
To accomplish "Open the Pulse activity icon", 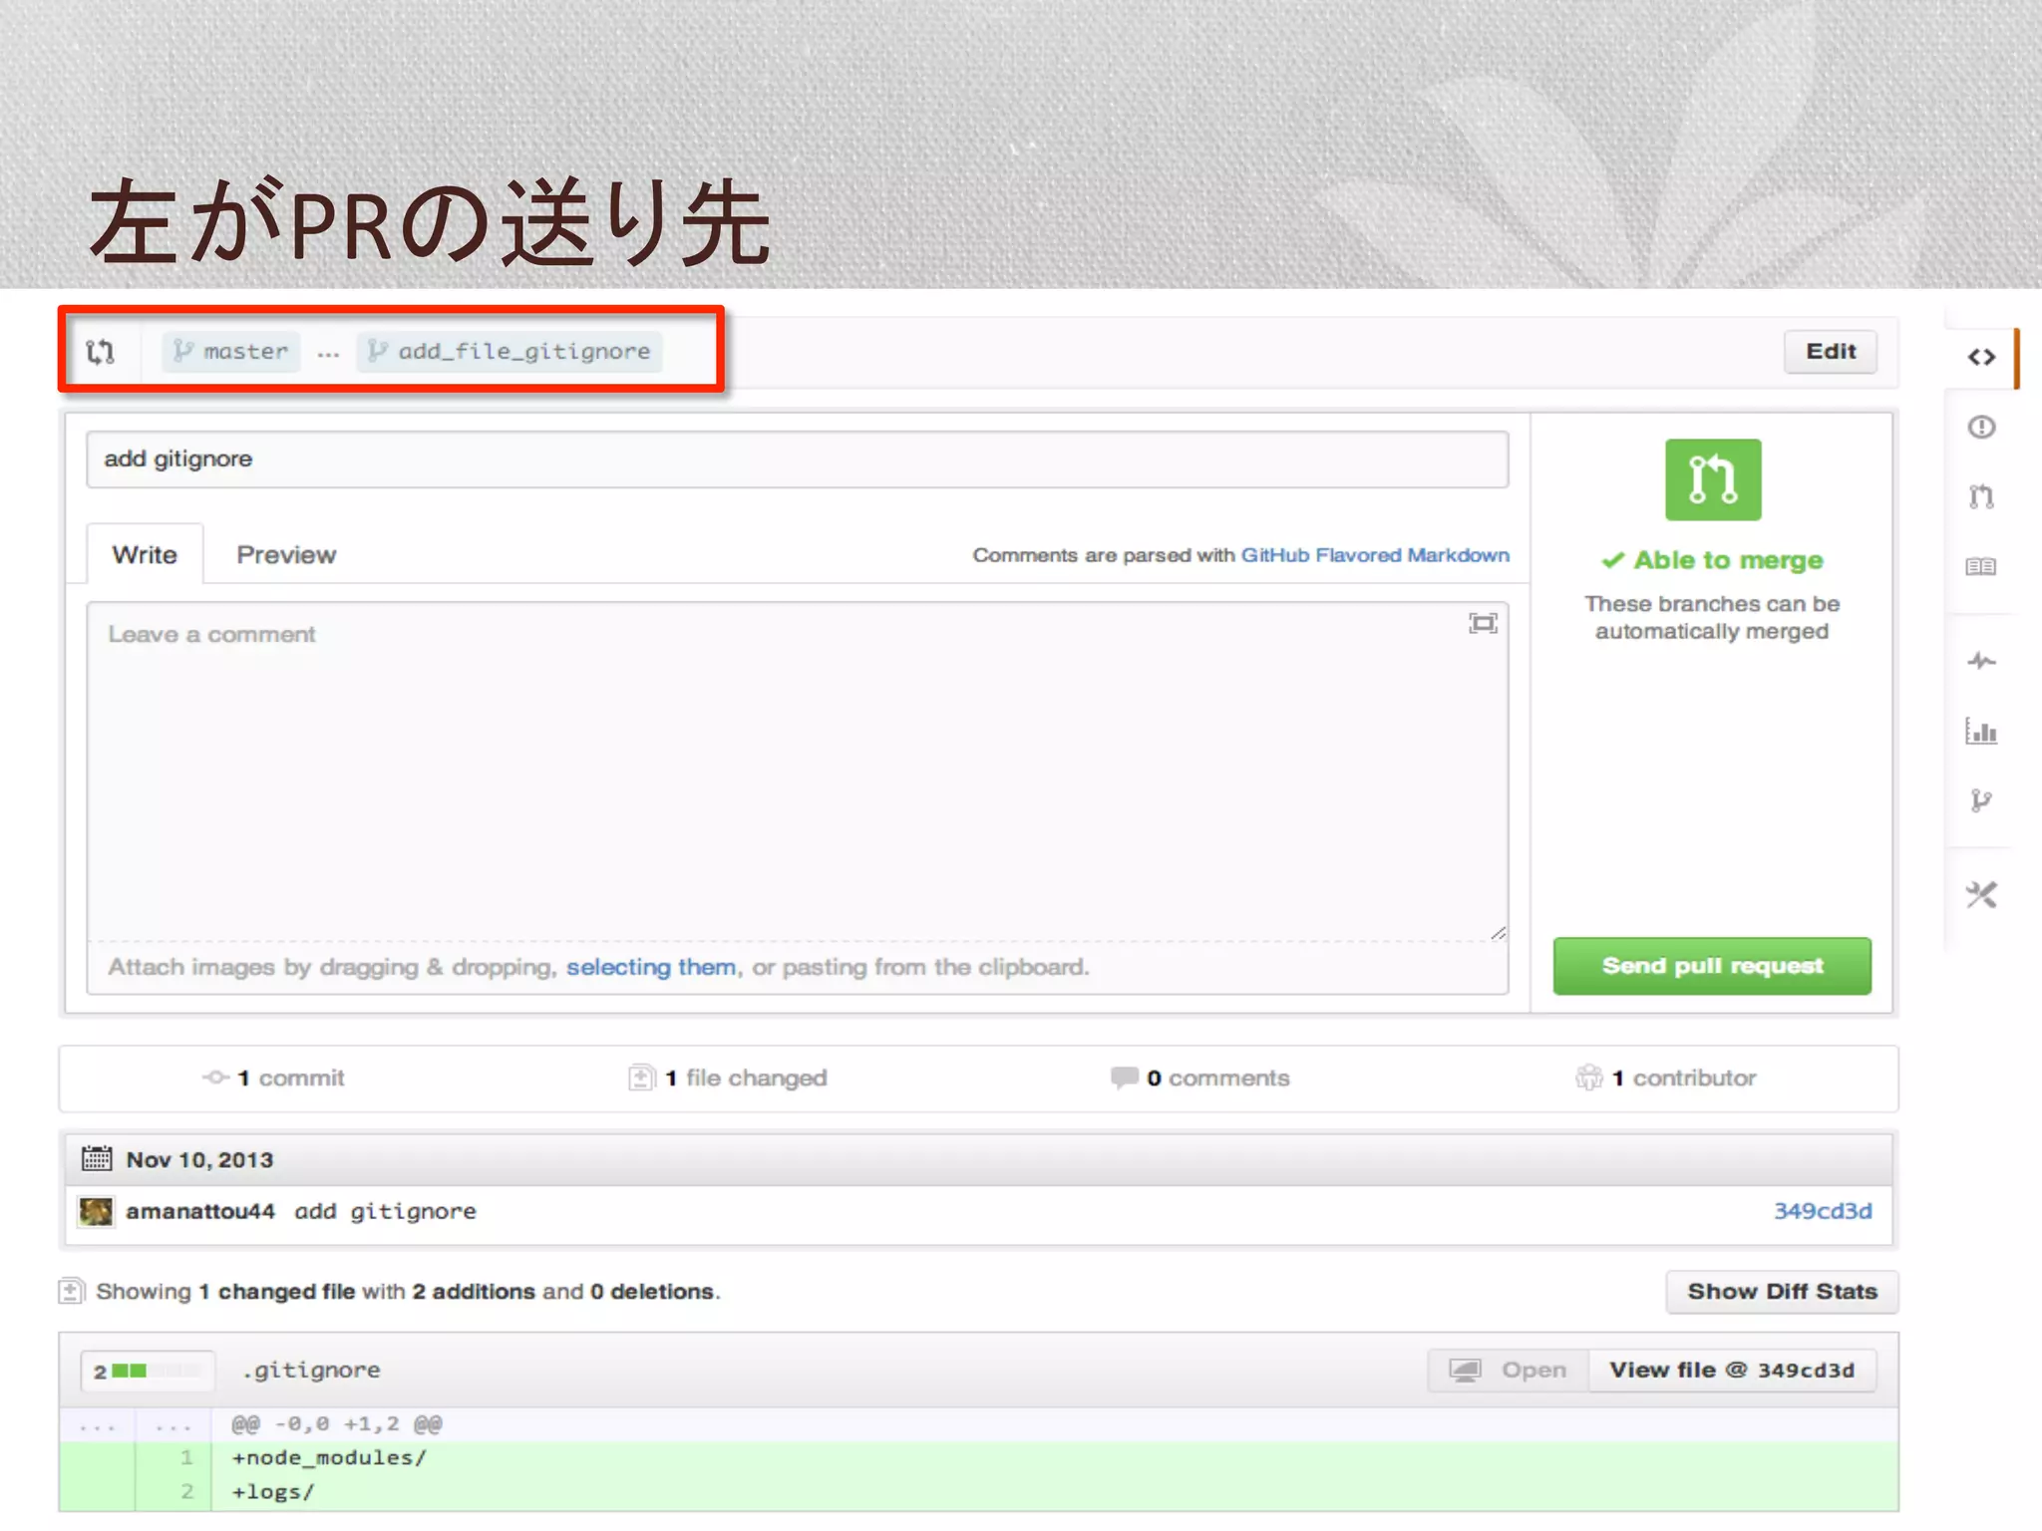I will click(1981, 661).
